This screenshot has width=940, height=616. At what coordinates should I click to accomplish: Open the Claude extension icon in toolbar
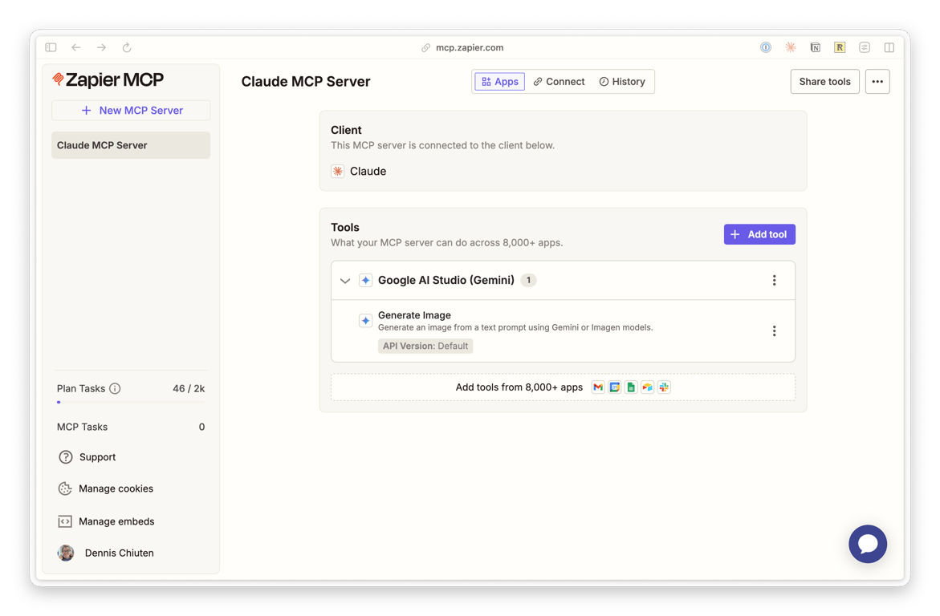pos(791,47)
